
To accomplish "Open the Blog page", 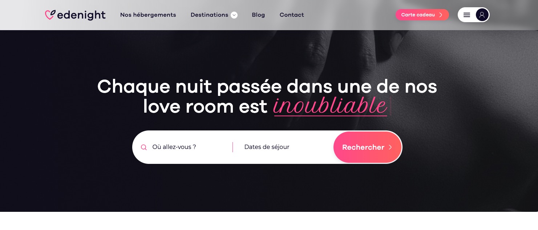I will point(258,15).
